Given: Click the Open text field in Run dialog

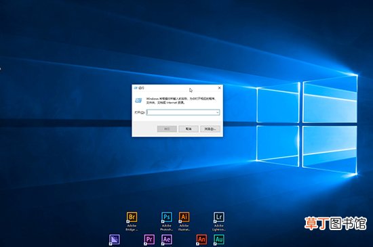Looking at the screenshot, I should [x=183, y=112].
